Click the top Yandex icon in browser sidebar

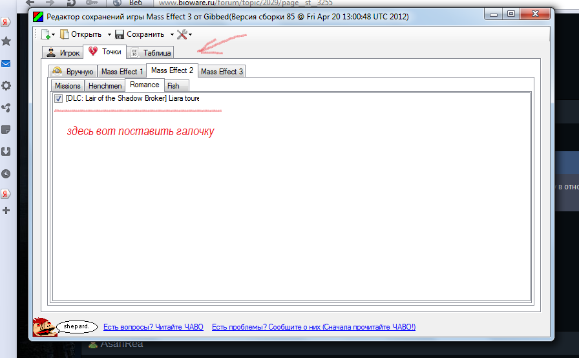(6, 22)
